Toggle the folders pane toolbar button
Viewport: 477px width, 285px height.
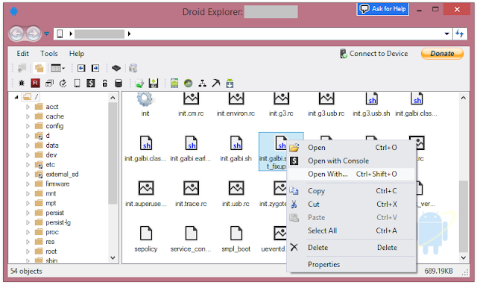click(39, 68)
